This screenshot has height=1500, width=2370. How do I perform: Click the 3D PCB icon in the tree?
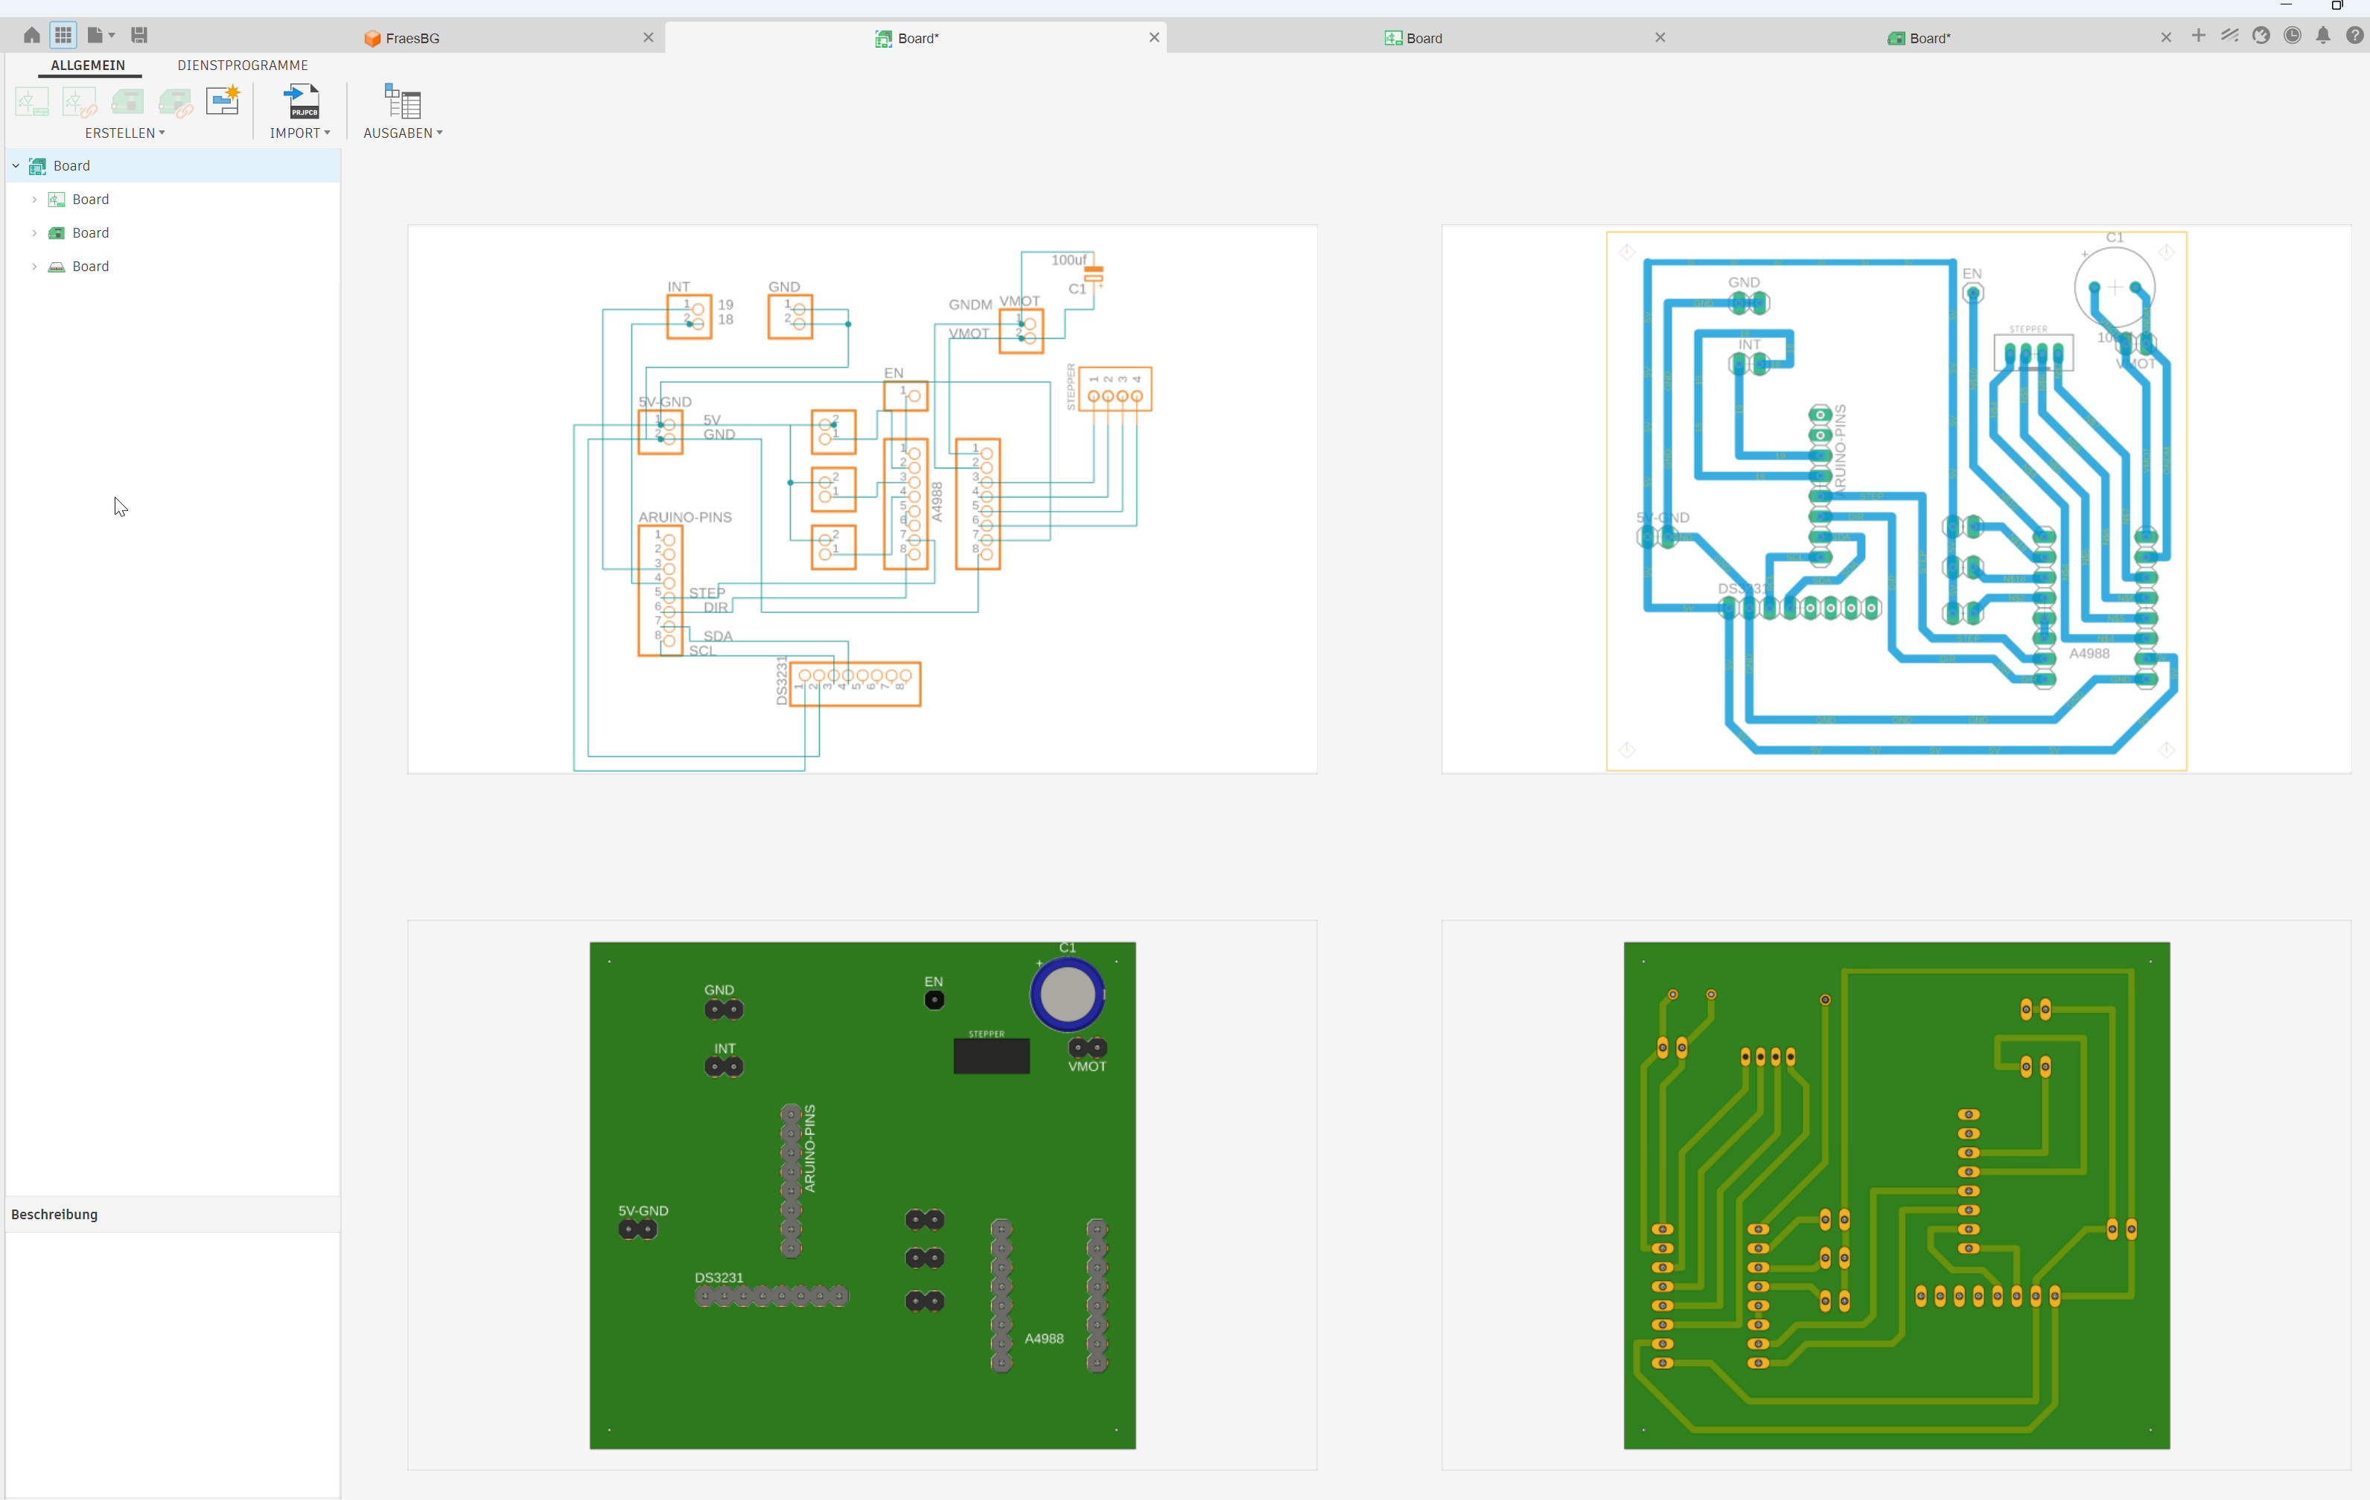pyautogui.click(x=56, y=266)
